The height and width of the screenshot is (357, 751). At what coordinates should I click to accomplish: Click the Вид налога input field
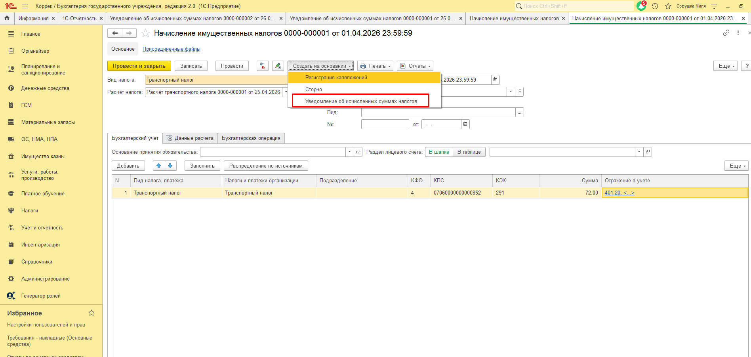point(216,80)
